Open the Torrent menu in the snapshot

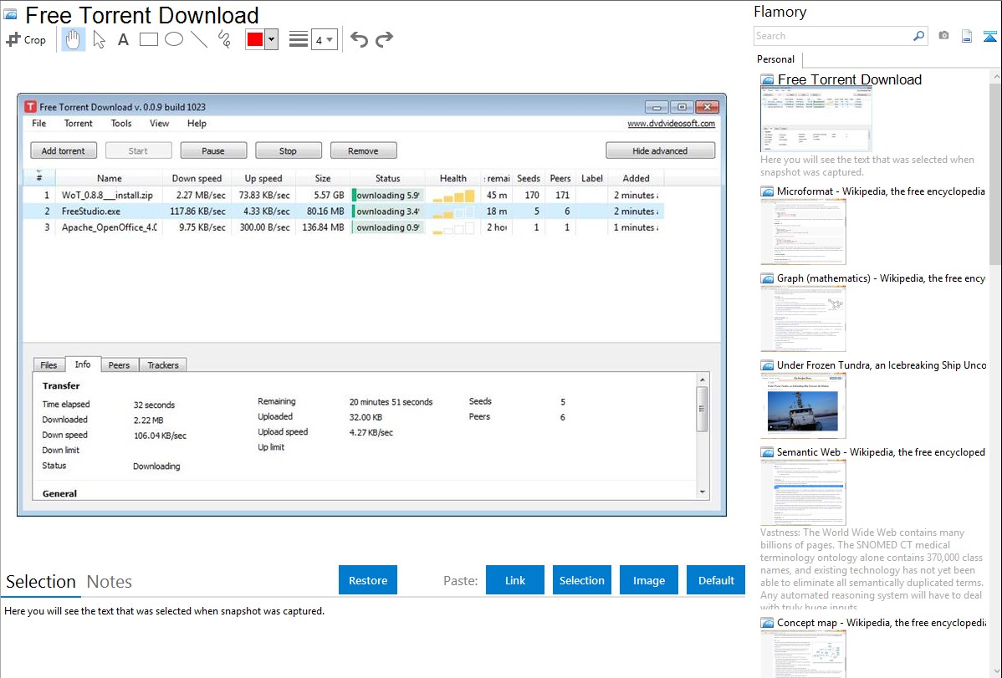point(78,124)
